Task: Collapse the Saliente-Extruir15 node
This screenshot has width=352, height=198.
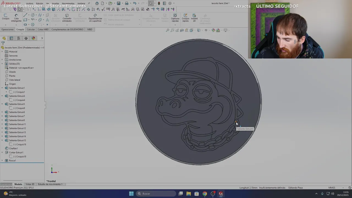Action: click(2, 140)
